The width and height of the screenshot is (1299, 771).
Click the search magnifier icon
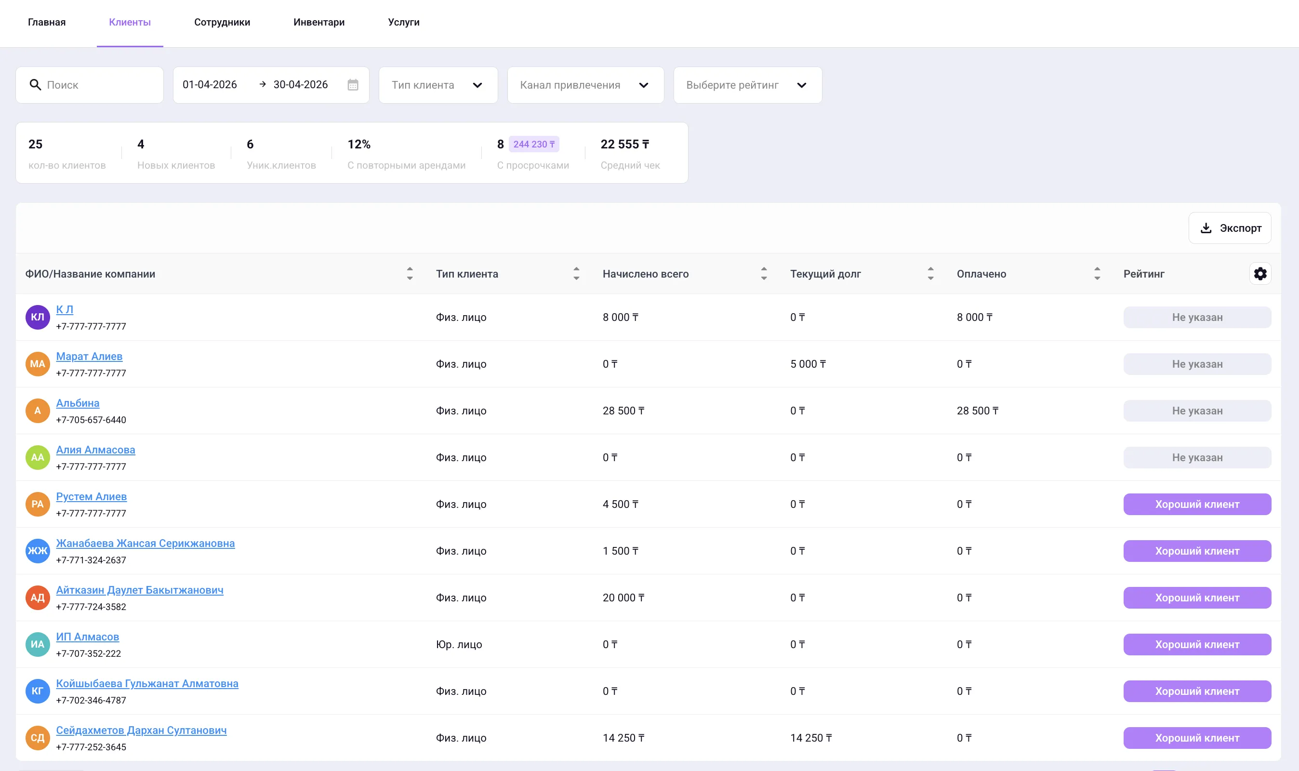tap(35, 85)
